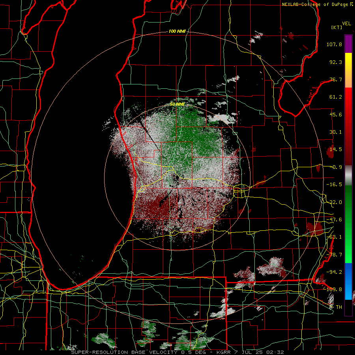Select the 14.5 scale label
The width and height of the screenshot is (355, 355).
click(x=336, y=149)
